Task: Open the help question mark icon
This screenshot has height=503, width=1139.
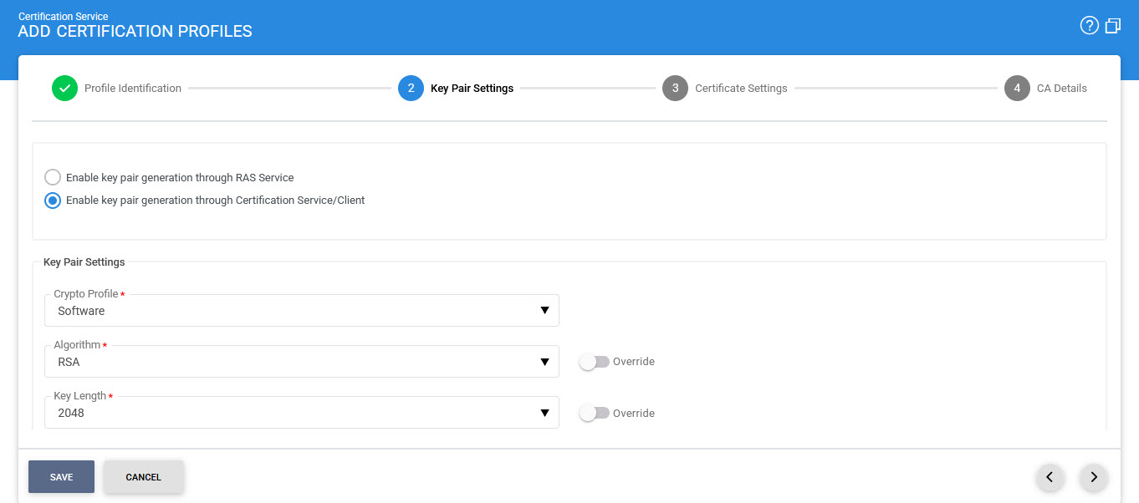Action: (x=1089, y=26)
